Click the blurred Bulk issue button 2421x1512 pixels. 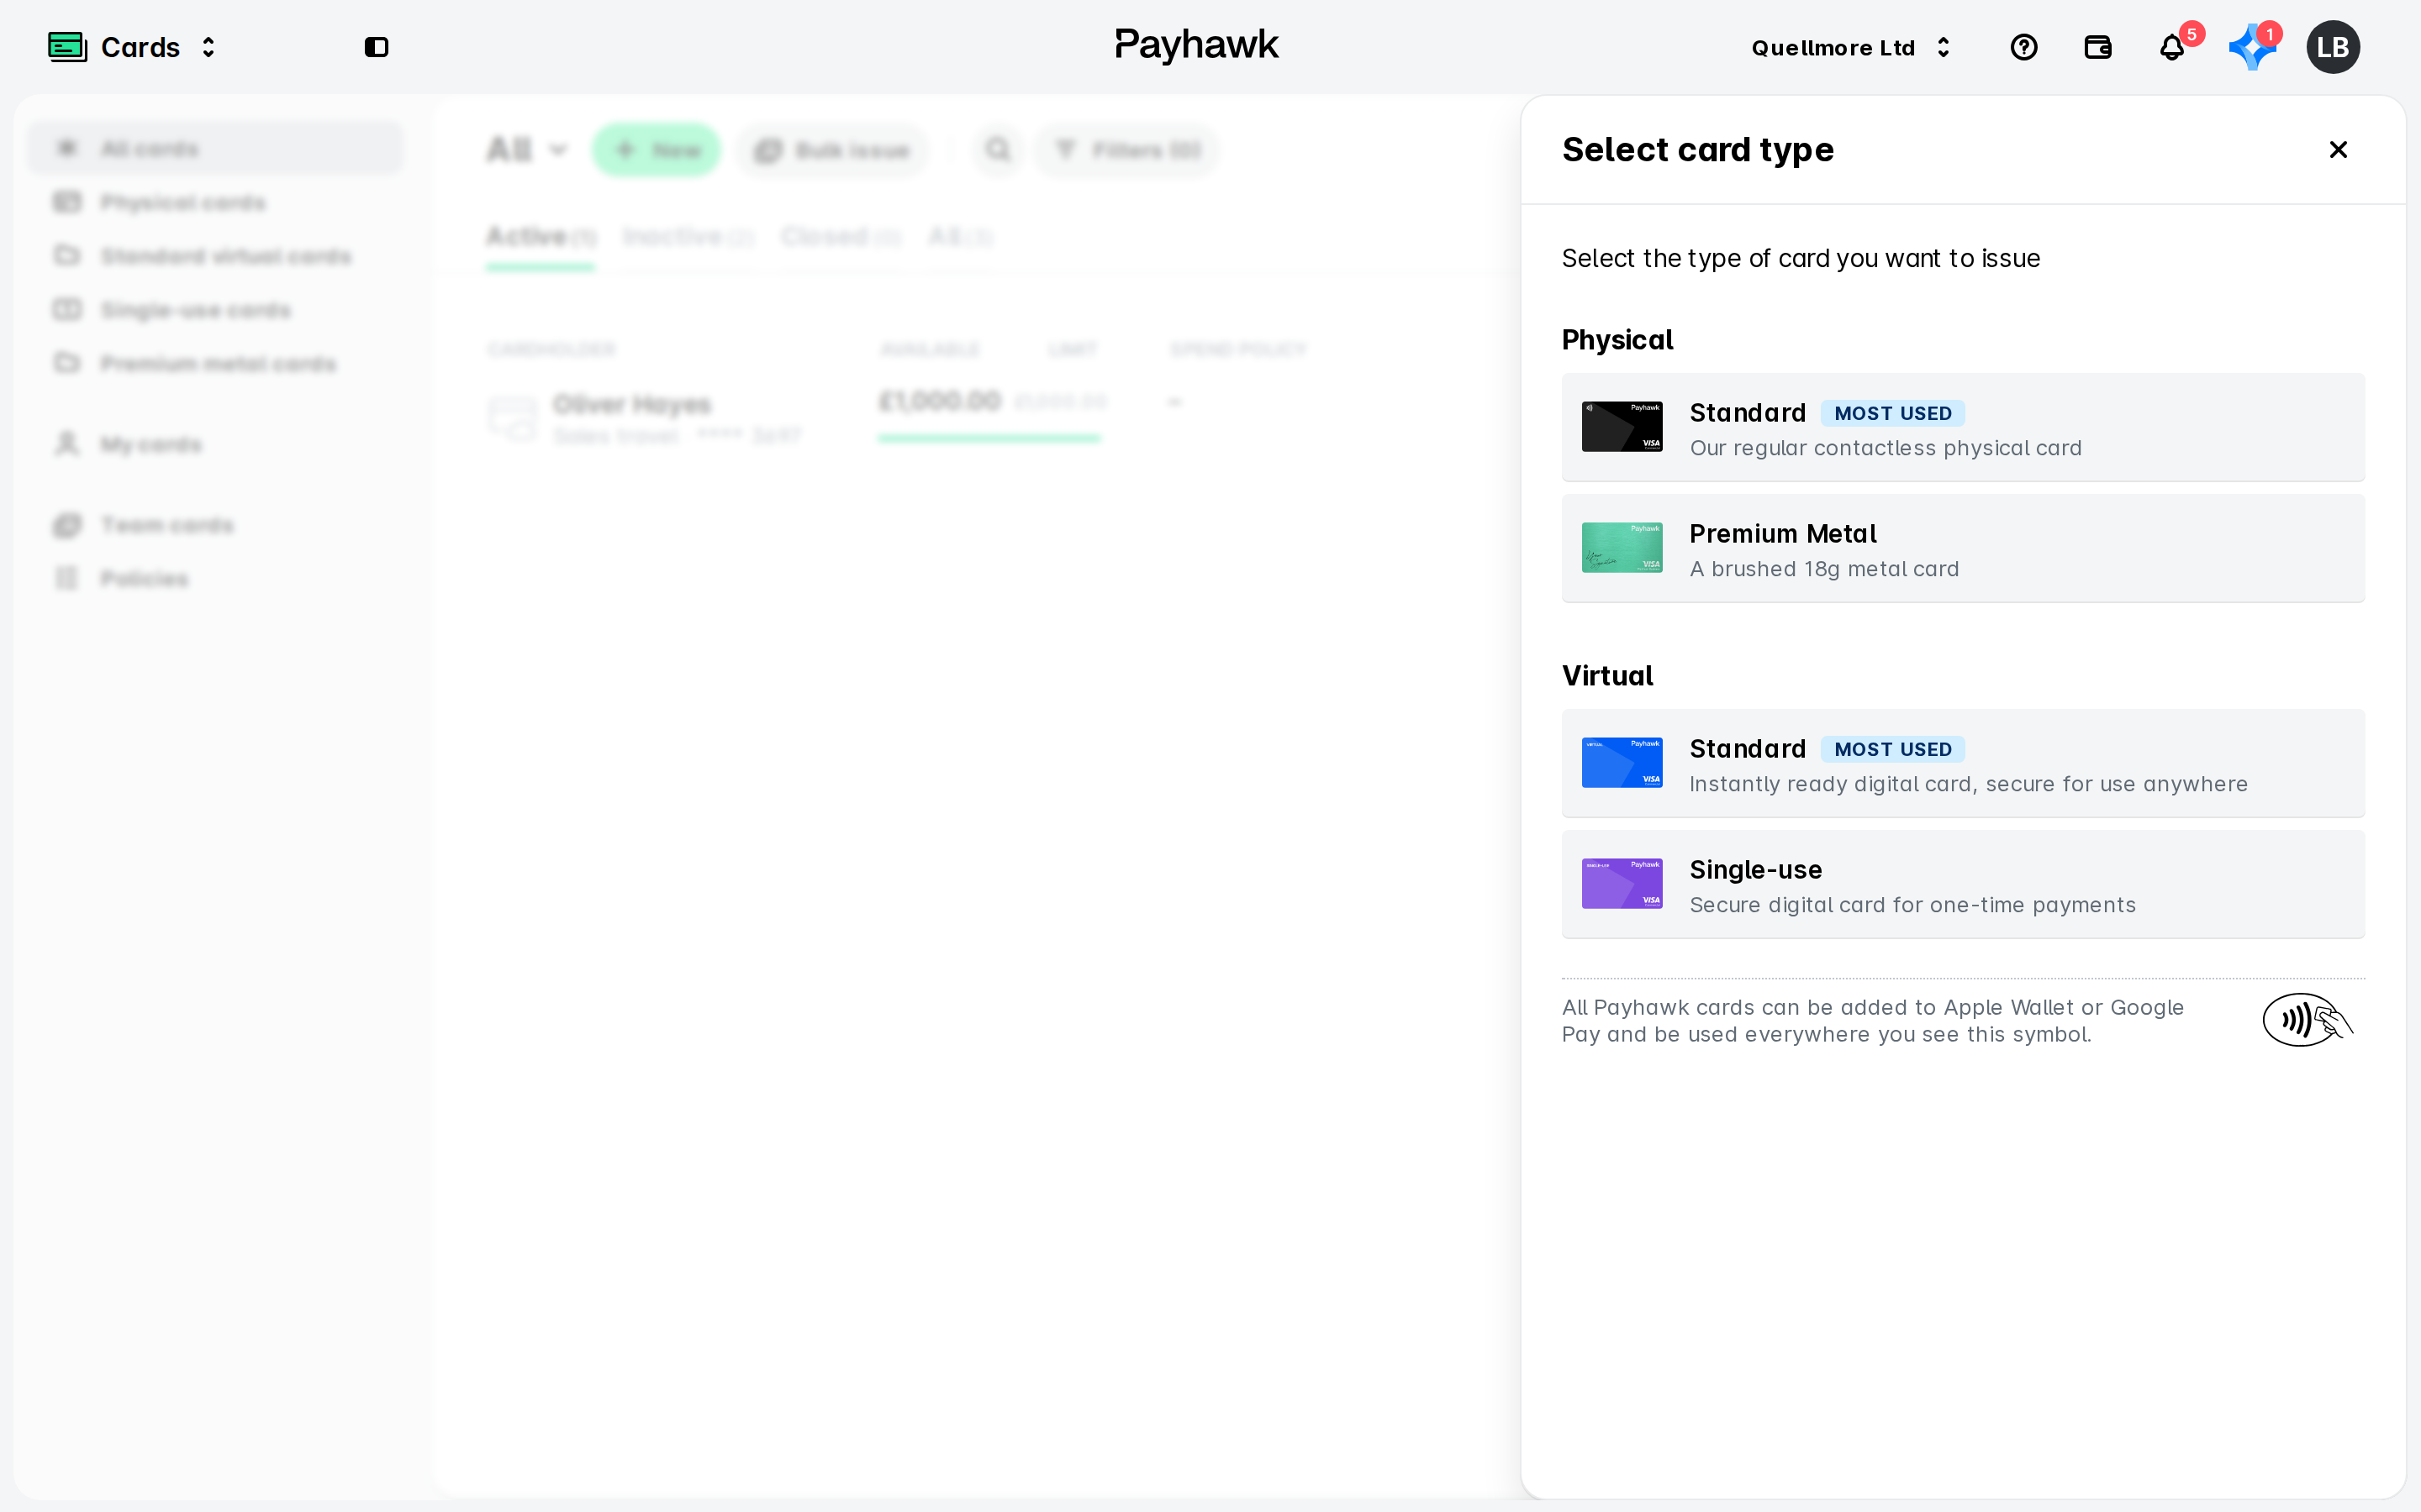tap(832, 150)
